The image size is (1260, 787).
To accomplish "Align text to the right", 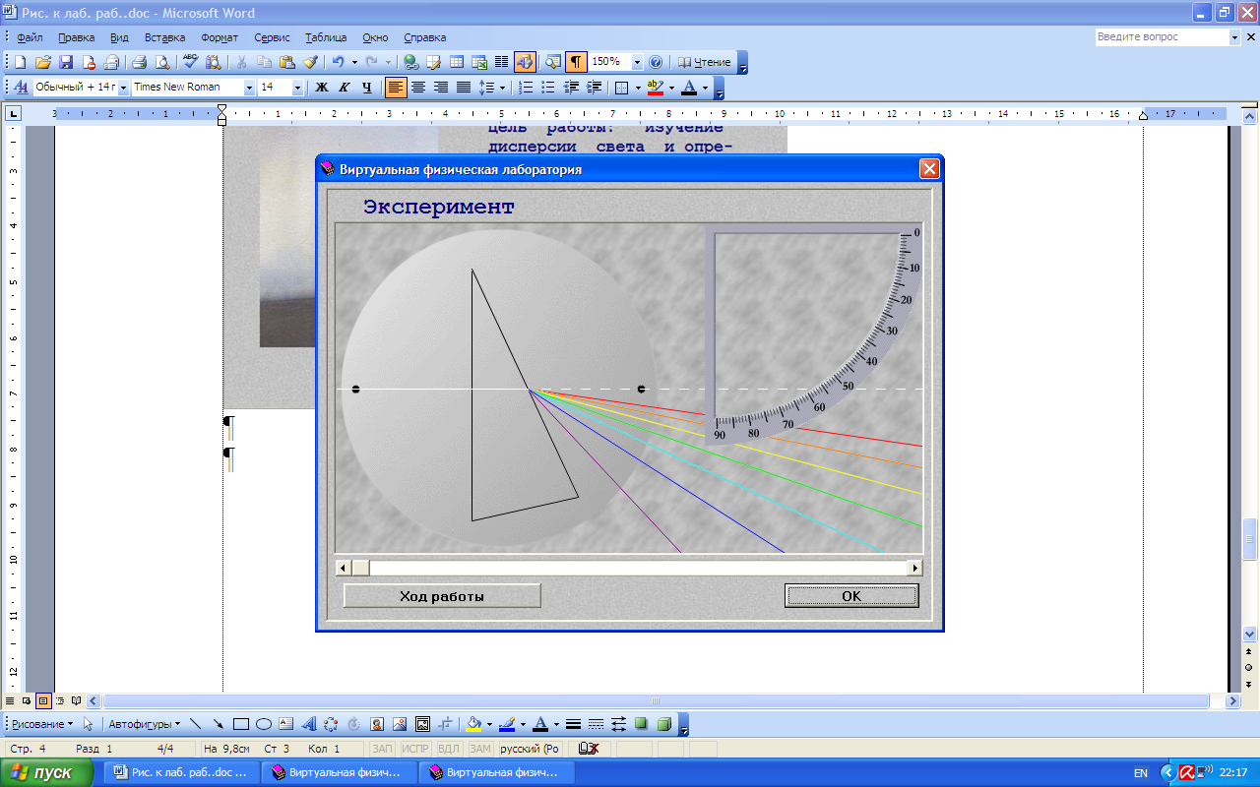I will coord(440,88).
